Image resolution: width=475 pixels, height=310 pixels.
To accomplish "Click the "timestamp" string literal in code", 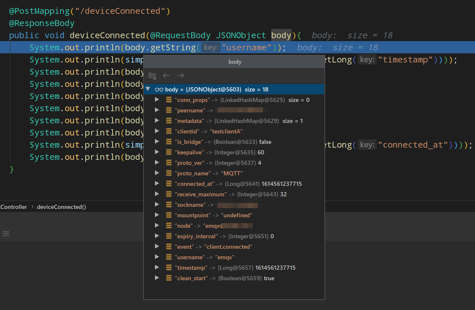I will (405, 60).
